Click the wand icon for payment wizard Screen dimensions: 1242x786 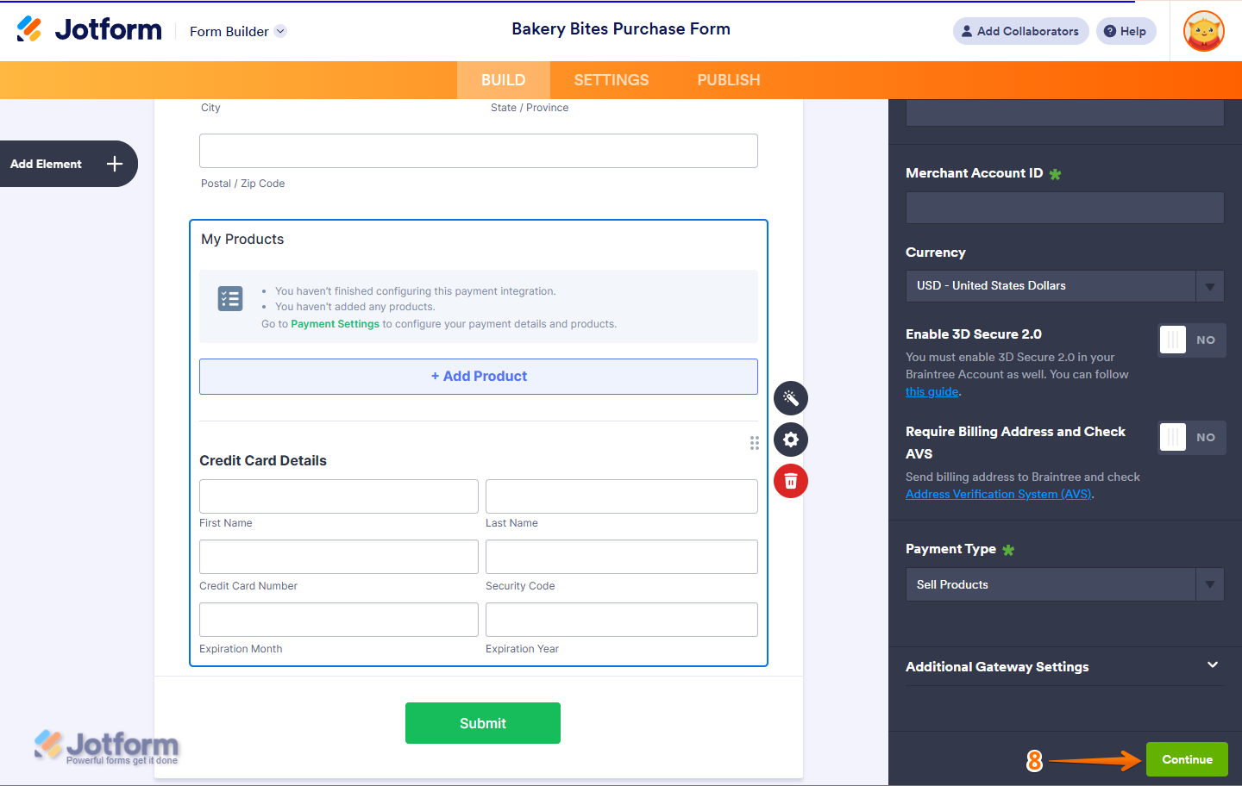[791, 398]
